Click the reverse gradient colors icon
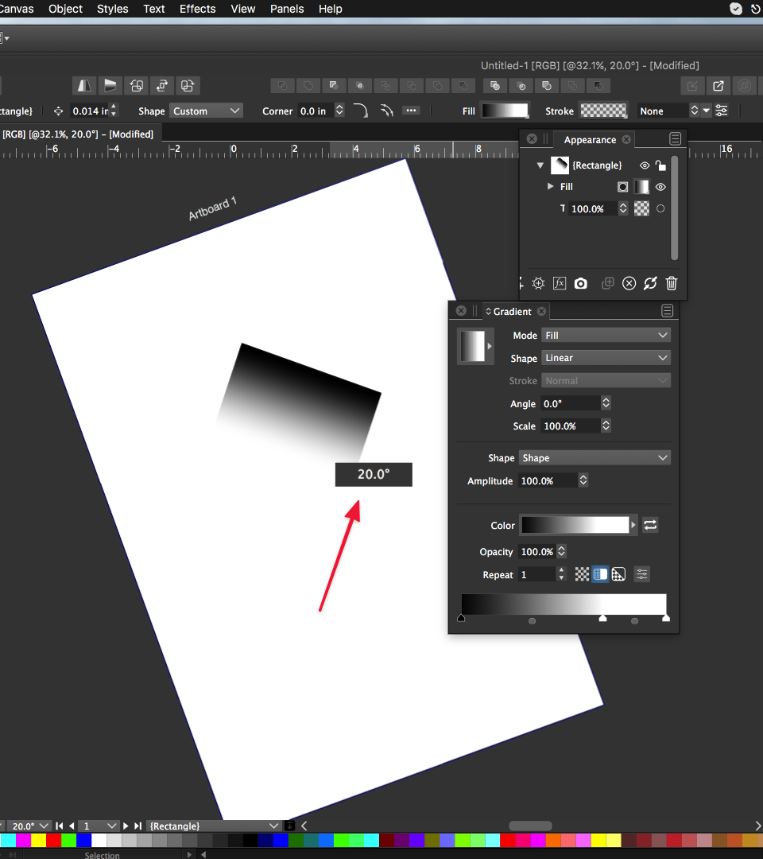Image resolution: width=763 pixels, height=859 pixels. 650,525
